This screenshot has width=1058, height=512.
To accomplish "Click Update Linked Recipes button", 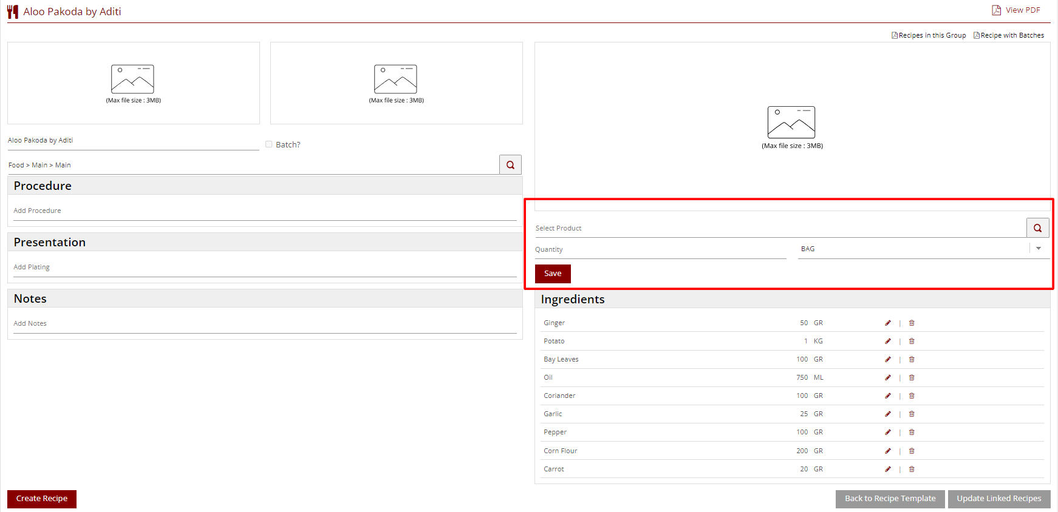I will pyautogui.click(x=998, y=499).
